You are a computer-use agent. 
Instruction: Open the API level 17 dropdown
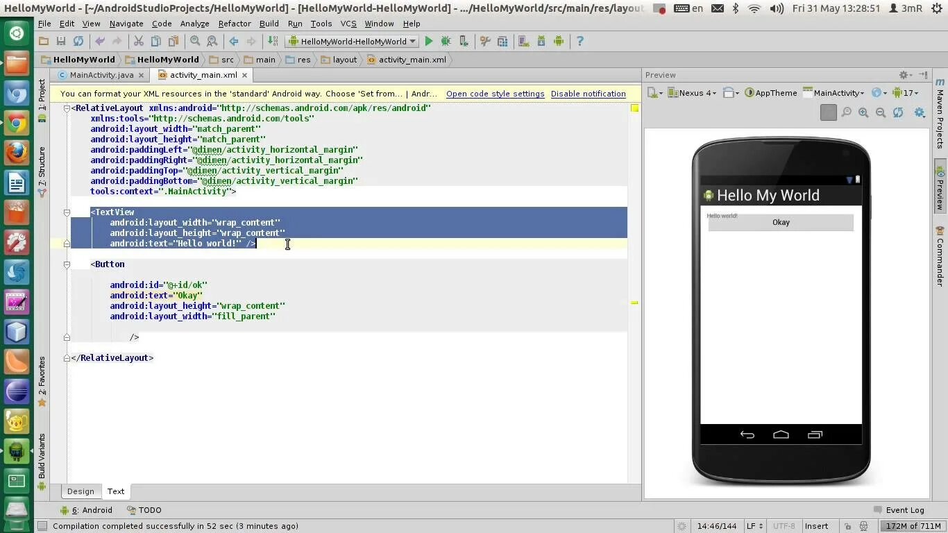(905, 92)
